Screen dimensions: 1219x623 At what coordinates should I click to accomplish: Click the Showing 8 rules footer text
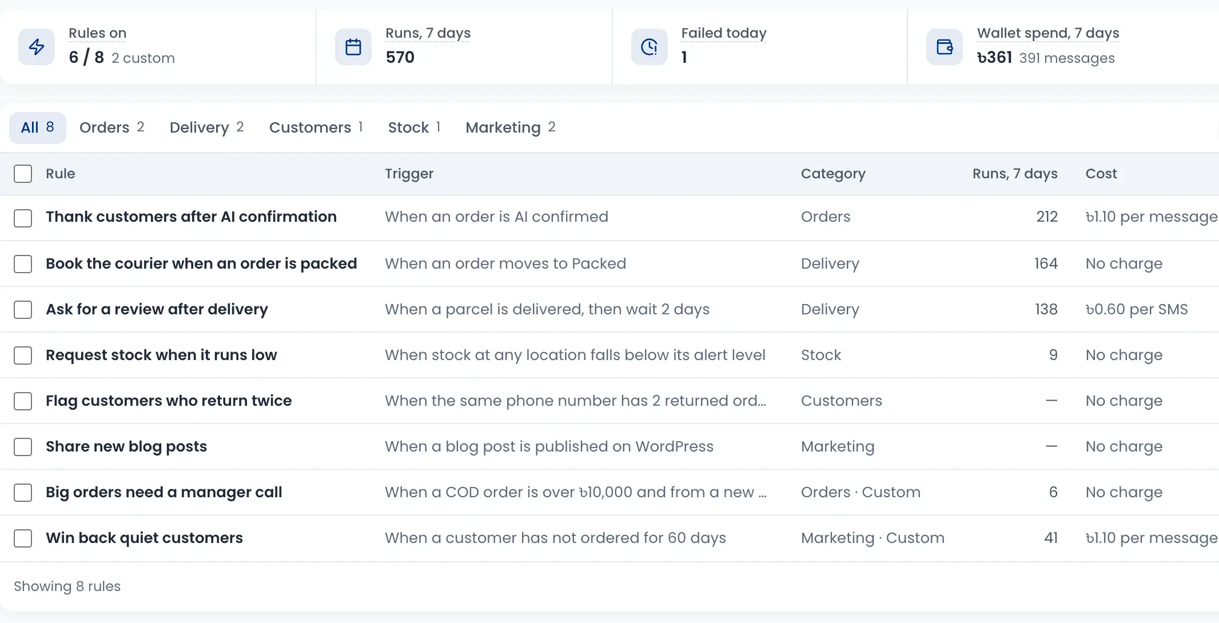[67, 586]
